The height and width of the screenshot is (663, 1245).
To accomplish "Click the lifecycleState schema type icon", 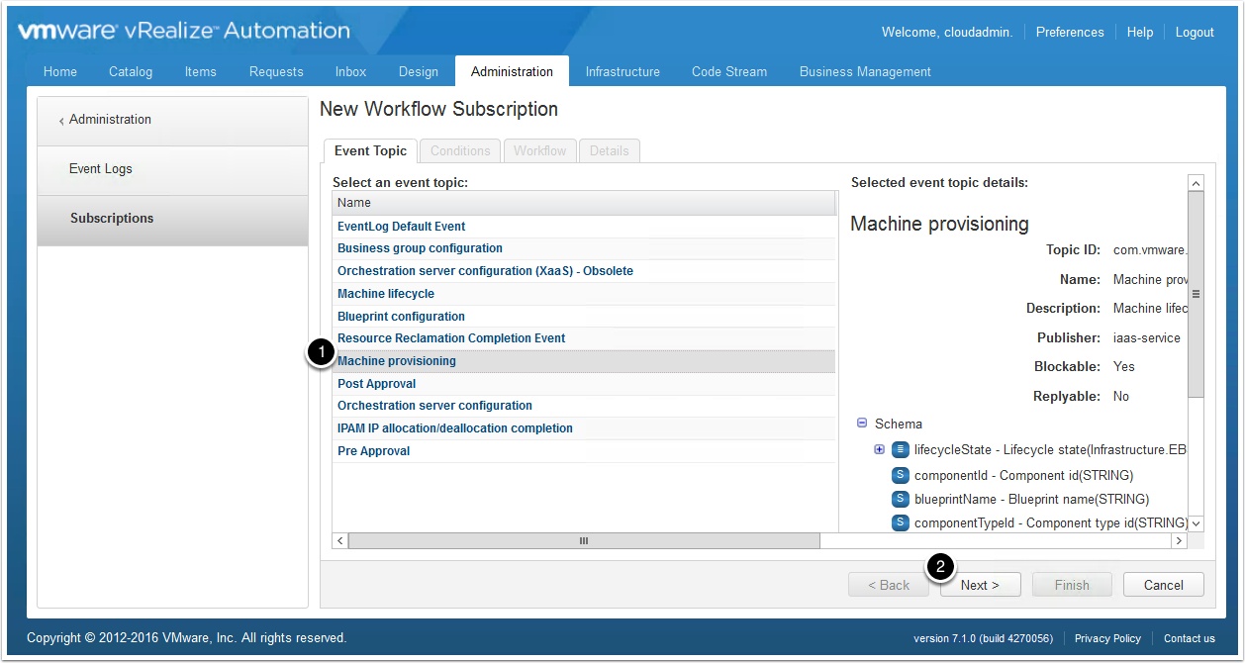I will [x=901, y=449].
